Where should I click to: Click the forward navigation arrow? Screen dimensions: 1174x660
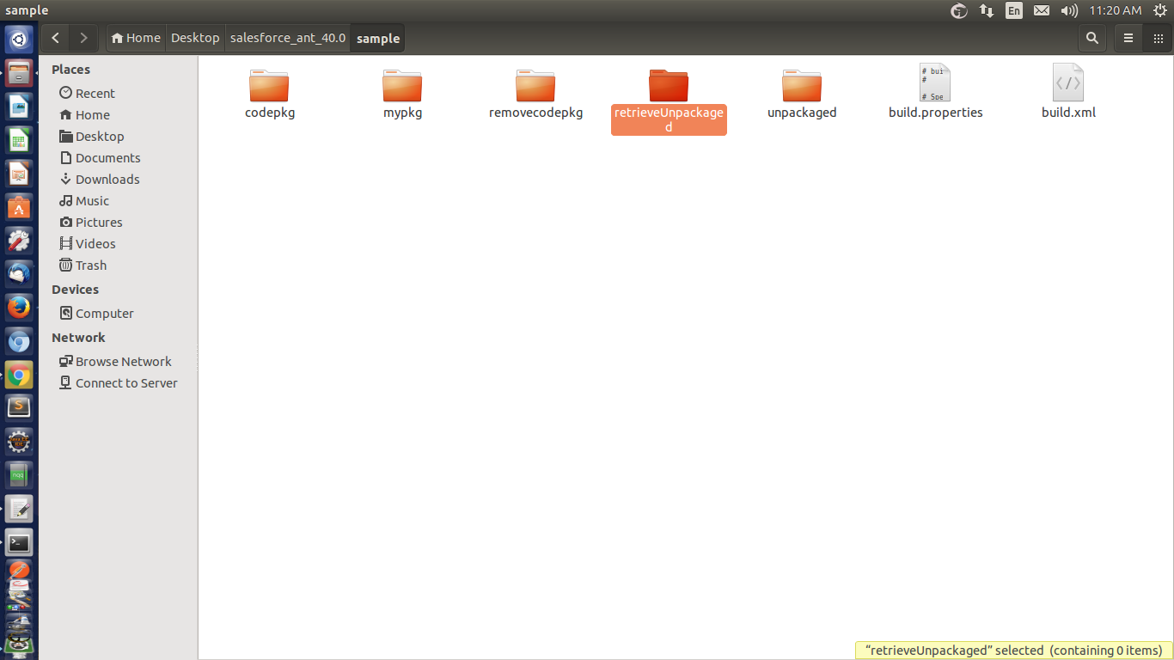(x=83, y=38)
